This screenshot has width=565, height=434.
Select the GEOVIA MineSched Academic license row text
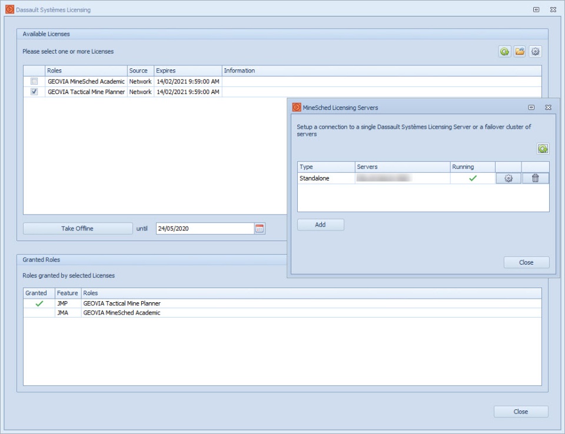coord(86,81)
